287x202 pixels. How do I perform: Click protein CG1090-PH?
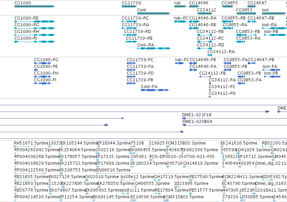42,77
